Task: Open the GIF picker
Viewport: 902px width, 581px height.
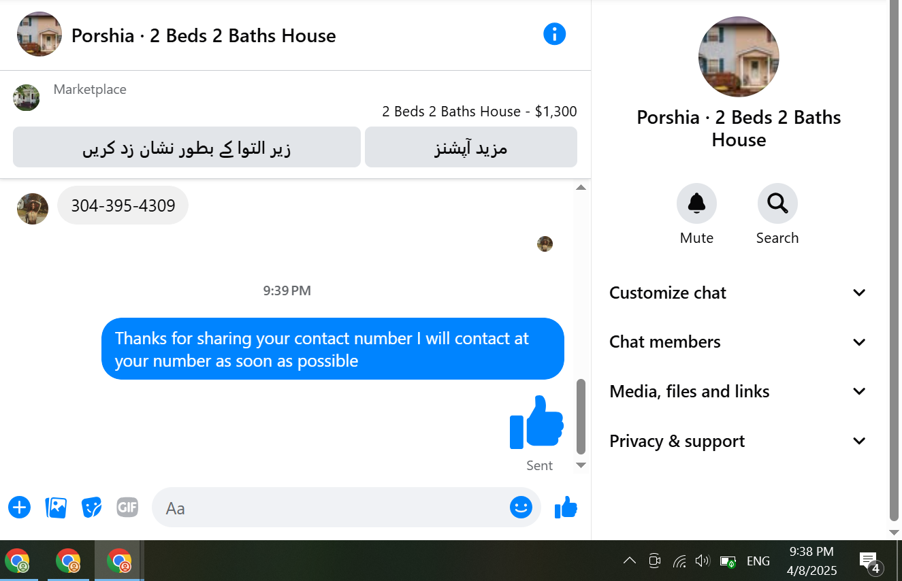Action: click(x=127, y=508)
